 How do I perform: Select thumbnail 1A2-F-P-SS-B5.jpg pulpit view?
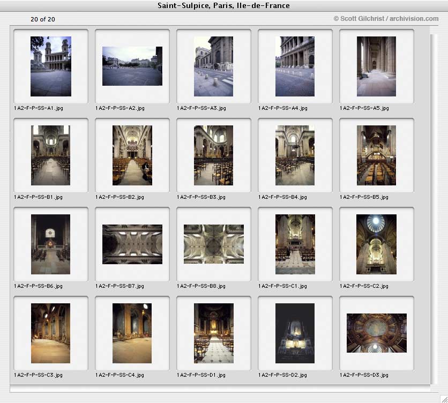[x=376, y=155]
